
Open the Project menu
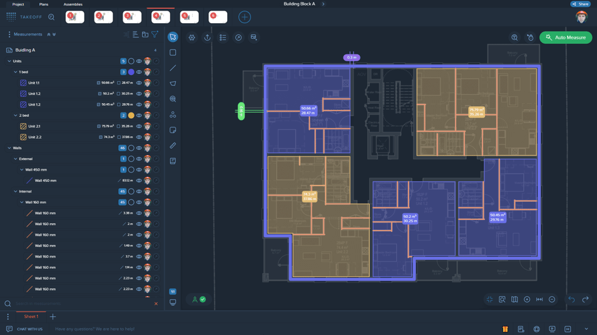(x=18, y=4)
